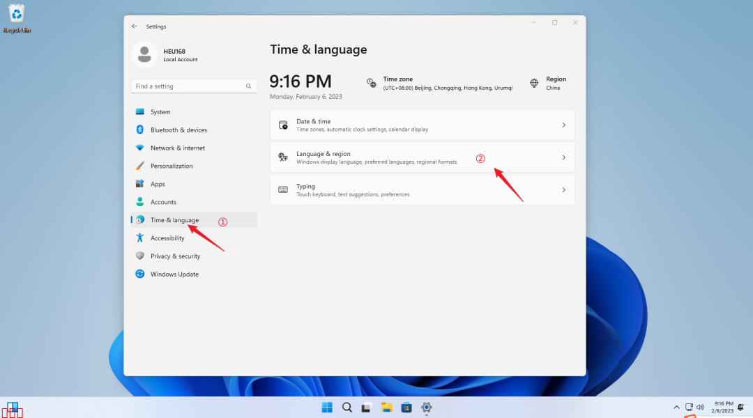Switch to Personalization
The image size is (753, 418).
[194, 166]
